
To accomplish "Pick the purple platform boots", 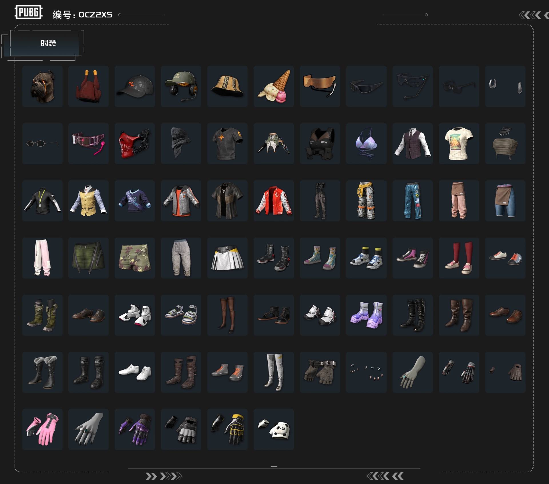I will (x=366, y=315).
